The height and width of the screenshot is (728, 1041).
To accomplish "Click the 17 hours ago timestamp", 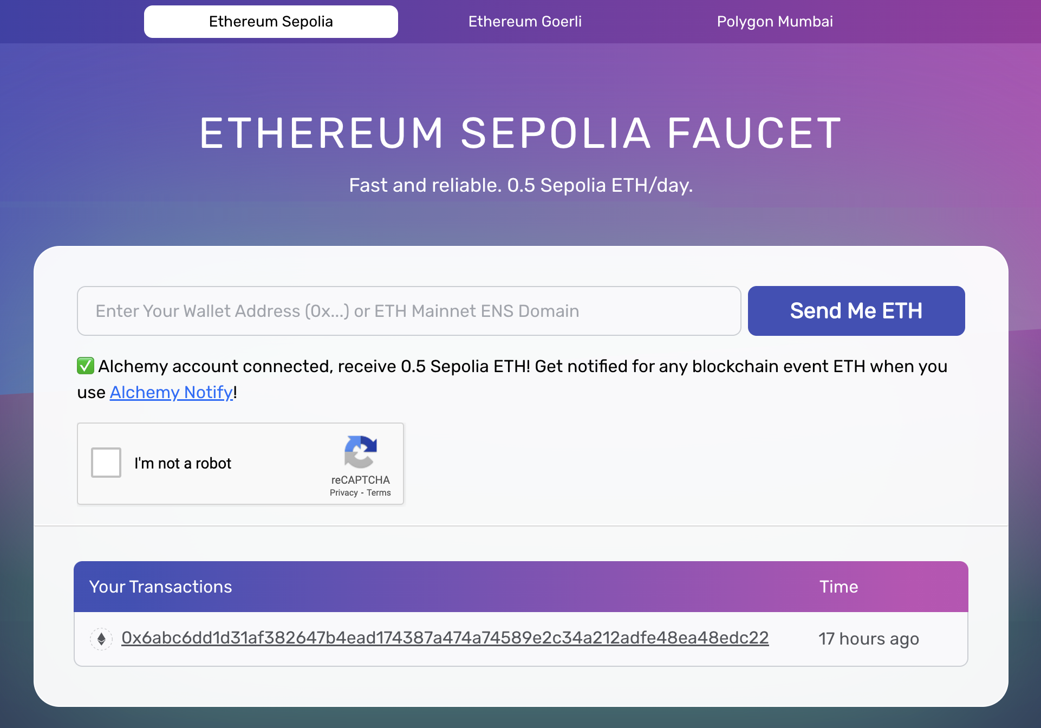I will pyautogui.click(x=868, y=639).
